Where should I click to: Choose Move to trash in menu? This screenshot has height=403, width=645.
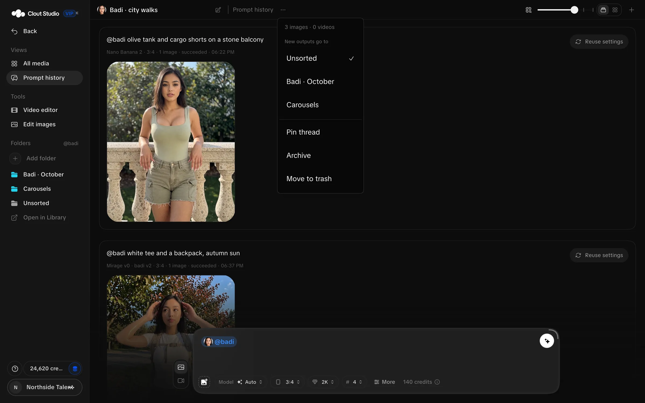320,179
